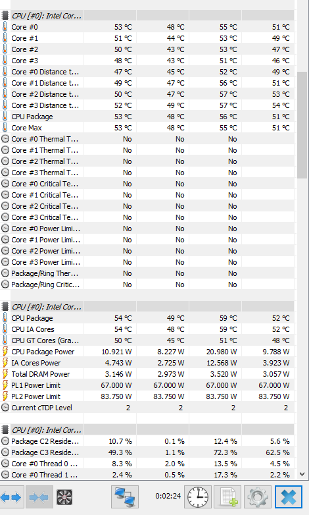This screenshot has height=515, width=309.
Task: Select the second CPU [#0] header above CPU Package Power
Action: (147, 307)
